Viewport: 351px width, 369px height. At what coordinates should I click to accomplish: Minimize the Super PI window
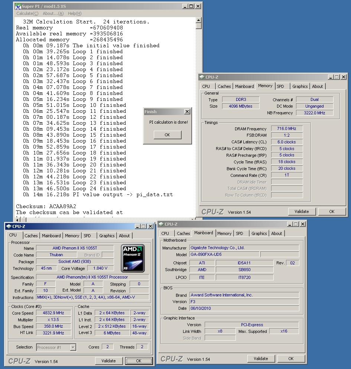[185, 6]
